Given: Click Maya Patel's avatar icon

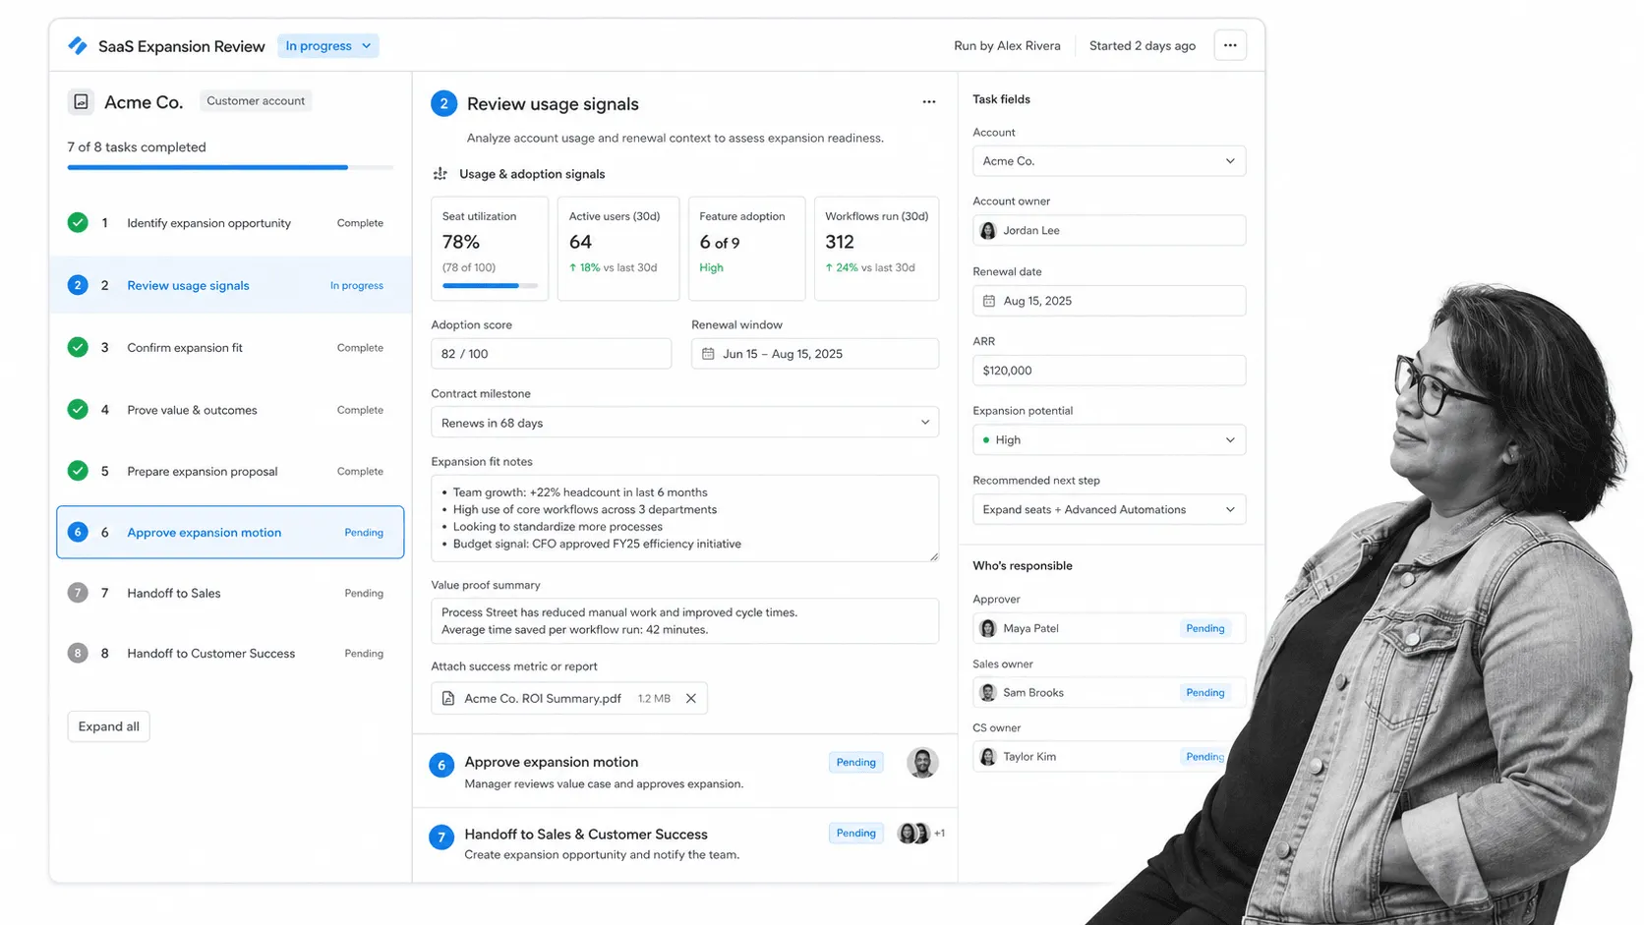Looking at the screenshot, I should point(988,628).
